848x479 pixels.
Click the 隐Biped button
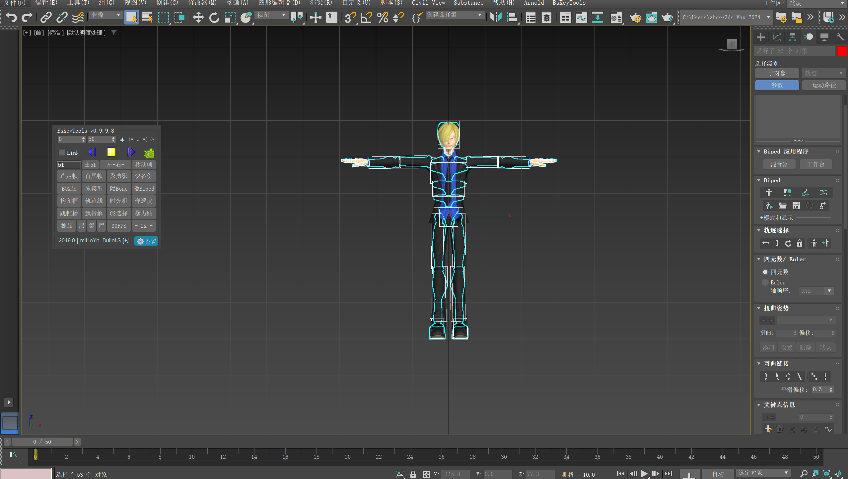[x=144, y=188]
